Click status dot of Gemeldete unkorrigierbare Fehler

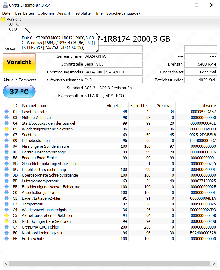(7, 163)
